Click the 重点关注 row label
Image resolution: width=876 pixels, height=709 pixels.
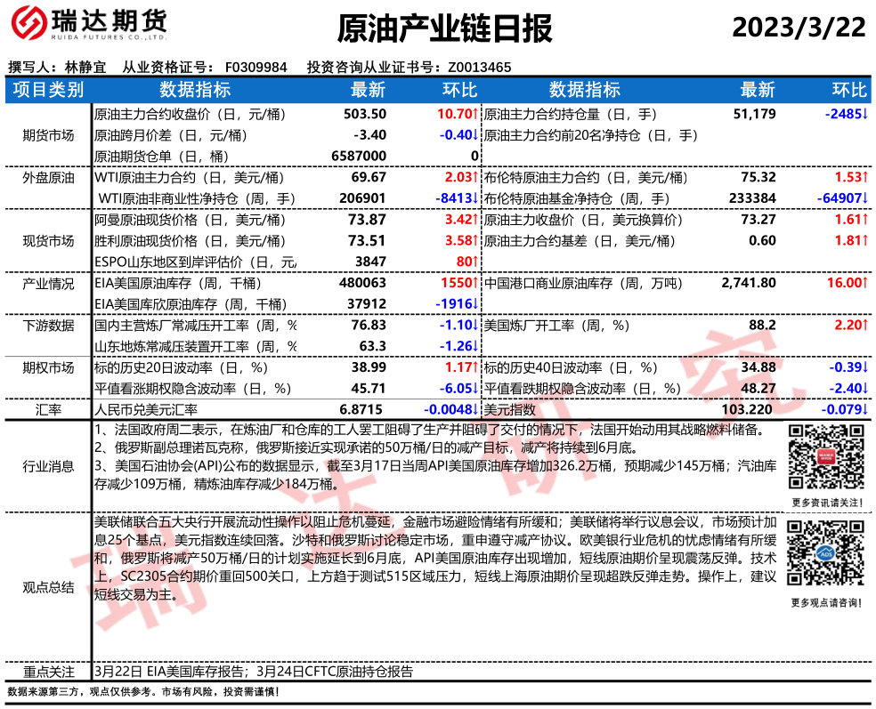pos(48,672)
